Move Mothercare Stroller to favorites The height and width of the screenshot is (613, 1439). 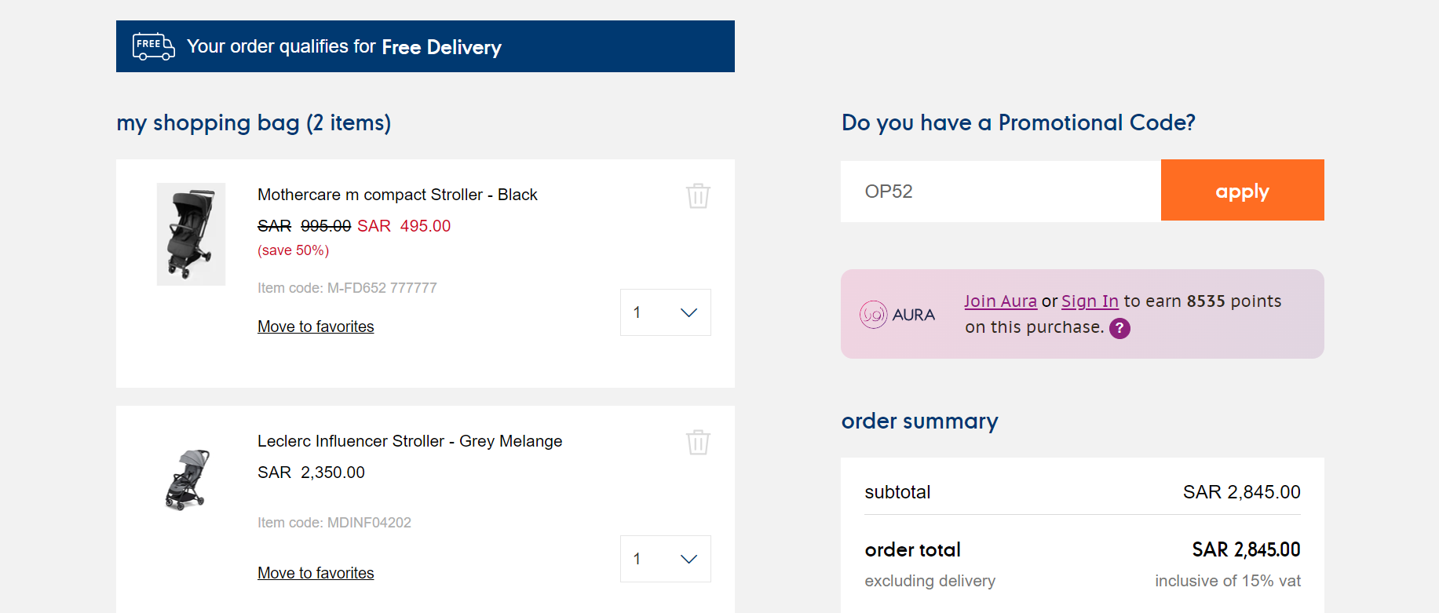point(316,327)
